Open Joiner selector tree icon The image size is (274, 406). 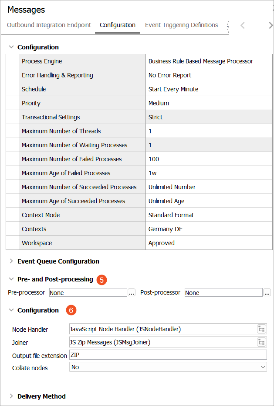[261, 342]
